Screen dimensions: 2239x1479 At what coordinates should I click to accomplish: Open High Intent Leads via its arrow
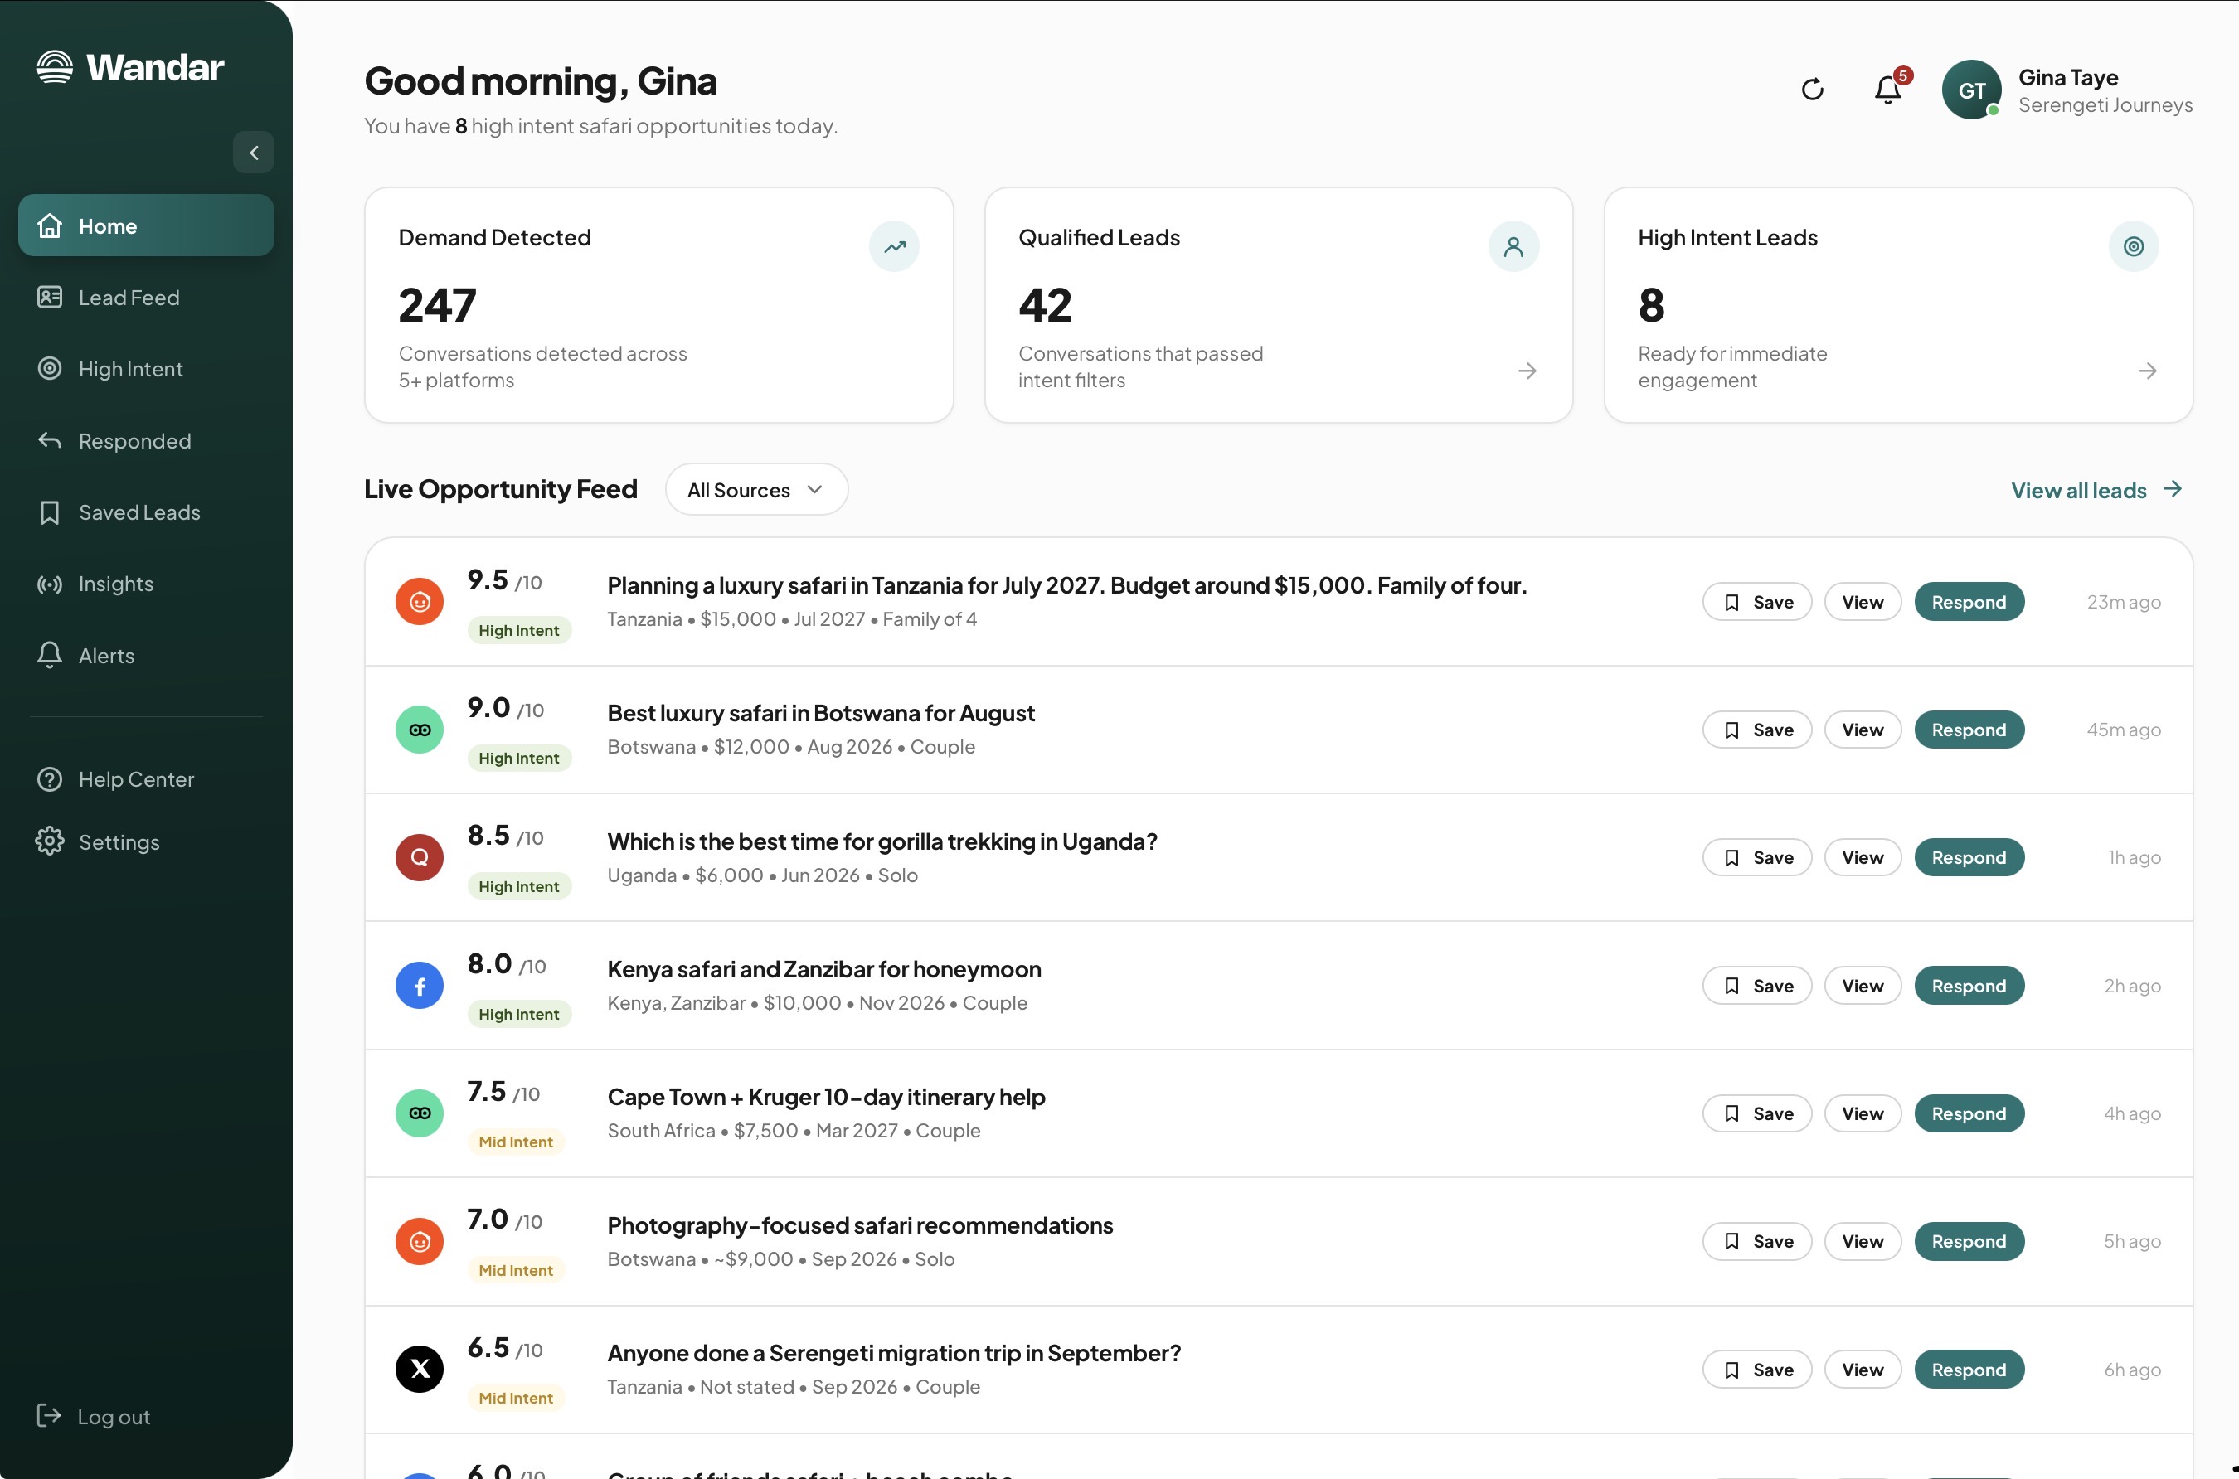click(x=2148, y=371)
